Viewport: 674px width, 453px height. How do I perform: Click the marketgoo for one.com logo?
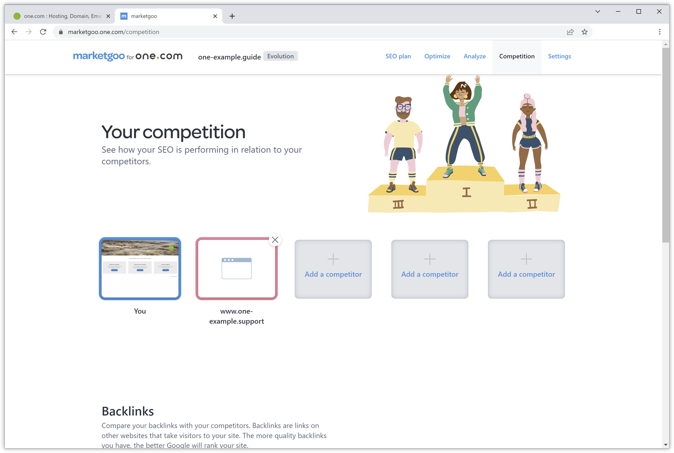point(128,56)
